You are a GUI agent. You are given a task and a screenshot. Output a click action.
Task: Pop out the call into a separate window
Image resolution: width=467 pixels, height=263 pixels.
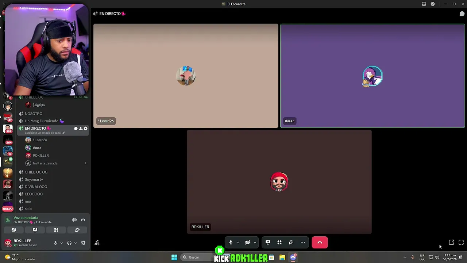coord(452,243)
